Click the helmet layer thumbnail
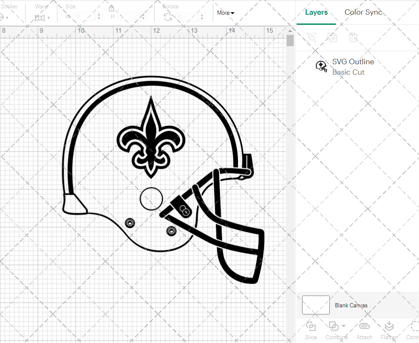The image size is (419, 343). click(x=321, y=66)
